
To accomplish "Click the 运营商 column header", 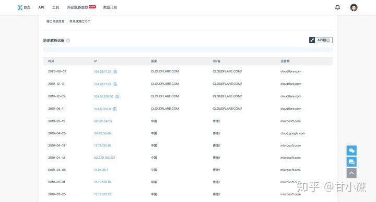I will point(285,61).
